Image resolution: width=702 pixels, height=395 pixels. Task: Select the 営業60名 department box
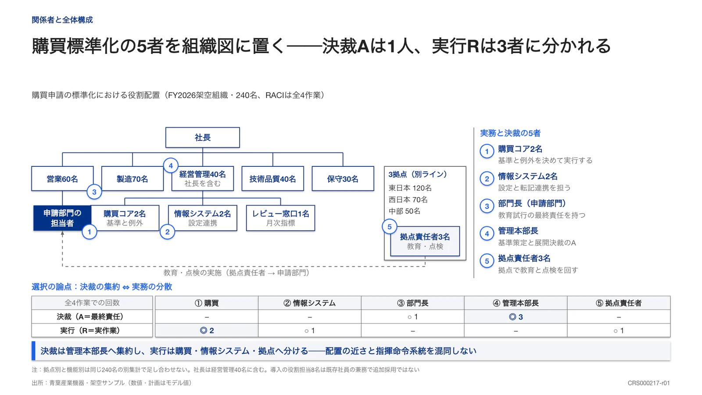62,179
